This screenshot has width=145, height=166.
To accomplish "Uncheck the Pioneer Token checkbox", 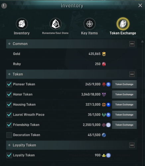I will (x=9, y=84).
